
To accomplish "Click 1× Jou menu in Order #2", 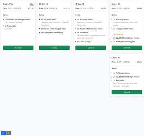I will point(82,32).
